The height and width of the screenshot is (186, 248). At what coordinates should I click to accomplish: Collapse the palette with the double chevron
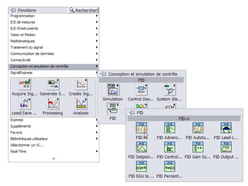54,158
